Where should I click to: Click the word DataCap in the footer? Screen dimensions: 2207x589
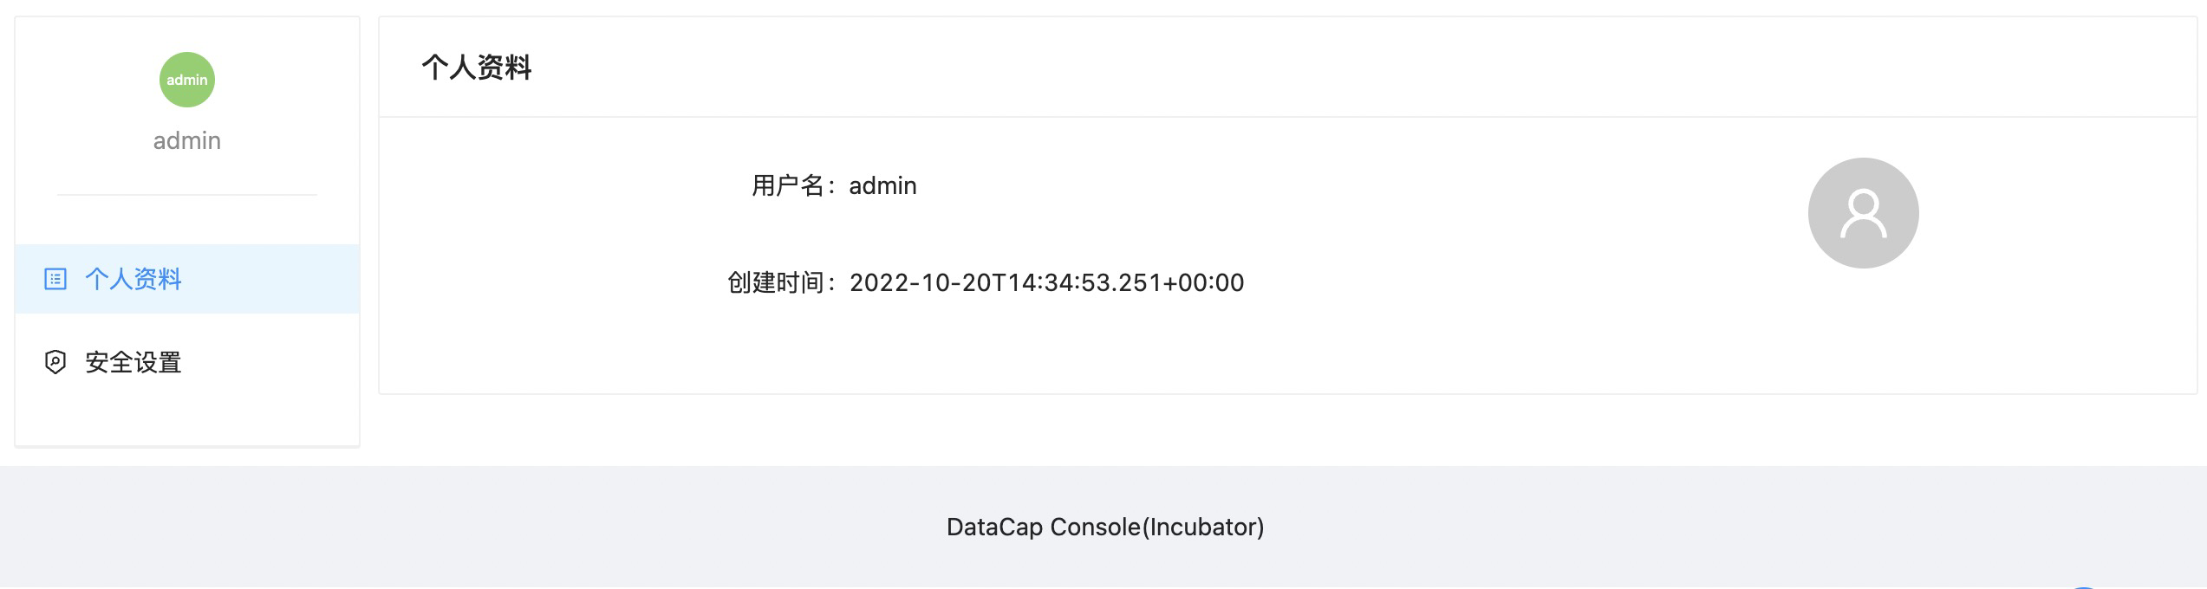click(993, 527)
